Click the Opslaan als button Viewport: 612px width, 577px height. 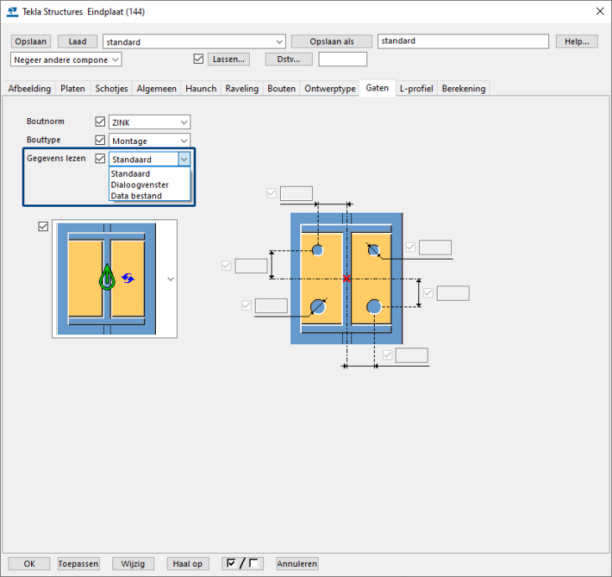(x=331, y=41)
